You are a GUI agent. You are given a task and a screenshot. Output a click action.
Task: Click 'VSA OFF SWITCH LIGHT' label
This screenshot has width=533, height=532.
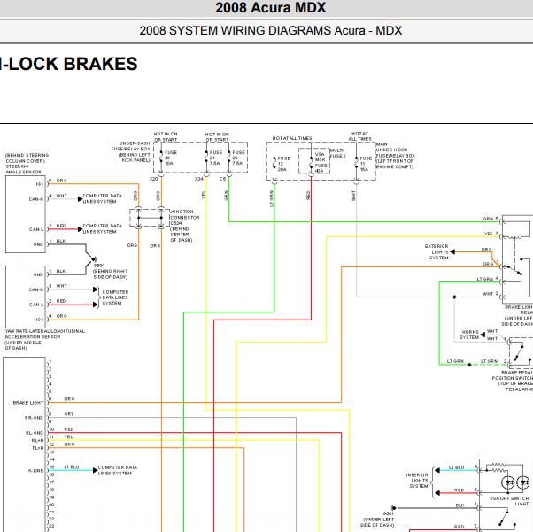(x=509, y=501)
